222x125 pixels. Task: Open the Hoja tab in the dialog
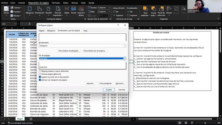[x=85, y=31]
